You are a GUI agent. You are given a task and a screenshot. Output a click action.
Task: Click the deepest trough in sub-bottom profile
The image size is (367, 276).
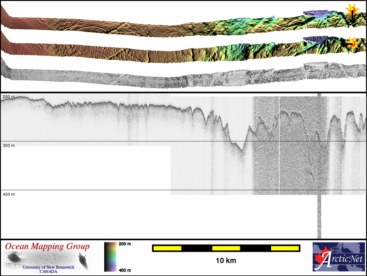tap(241, 151)
